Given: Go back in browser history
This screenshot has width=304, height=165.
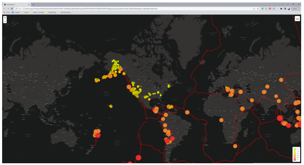Looking at the screenshot, I should point(4,9).
